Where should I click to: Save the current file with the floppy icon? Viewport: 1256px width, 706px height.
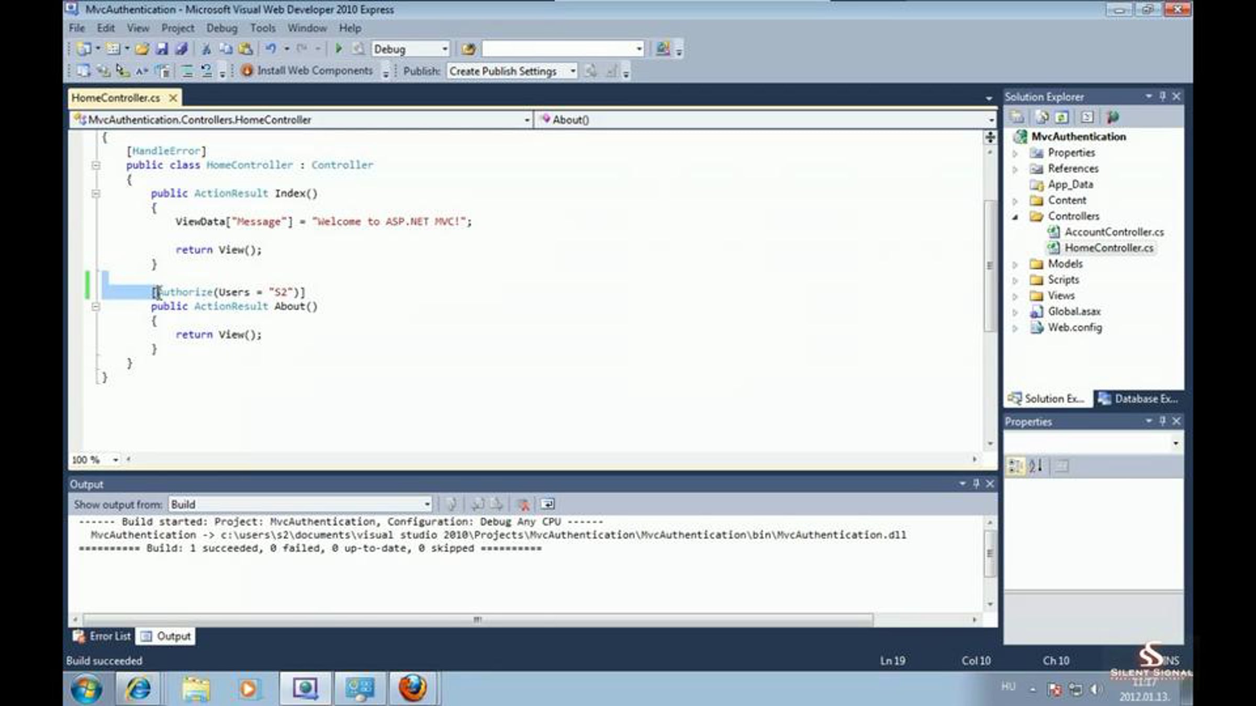[162, 49]
